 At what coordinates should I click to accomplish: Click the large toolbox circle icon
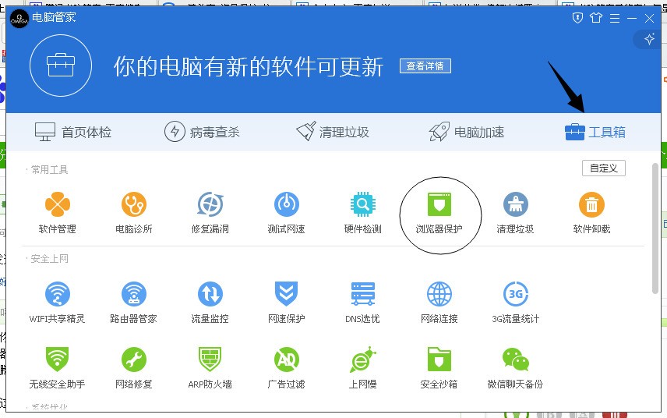(61, 66)
